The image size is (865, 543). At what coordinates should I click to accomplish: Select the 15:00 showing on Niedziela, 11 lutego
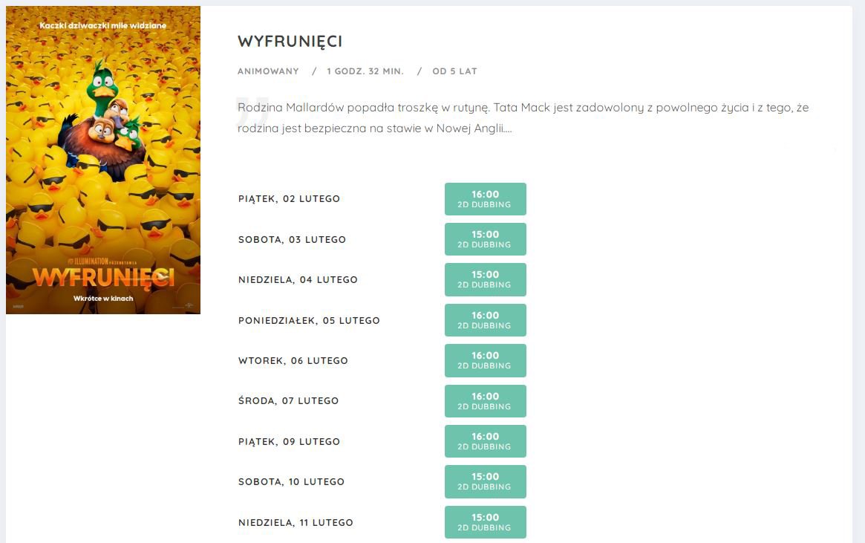pos(486,522)
